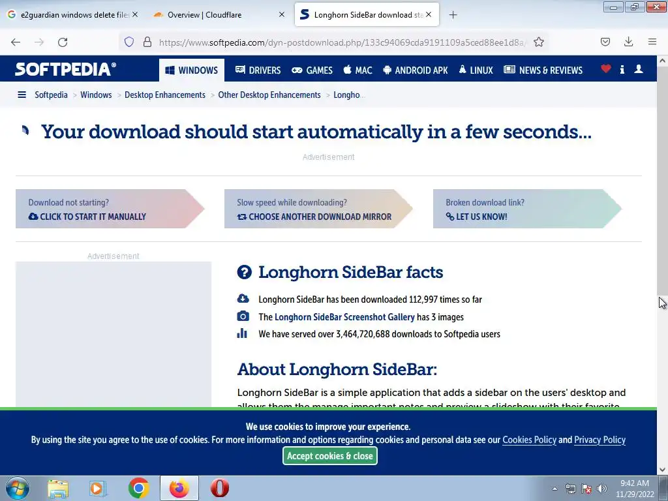
Task: Open the Longhorn SideBar Screenshot Gallery link
Action: point(344,317)
